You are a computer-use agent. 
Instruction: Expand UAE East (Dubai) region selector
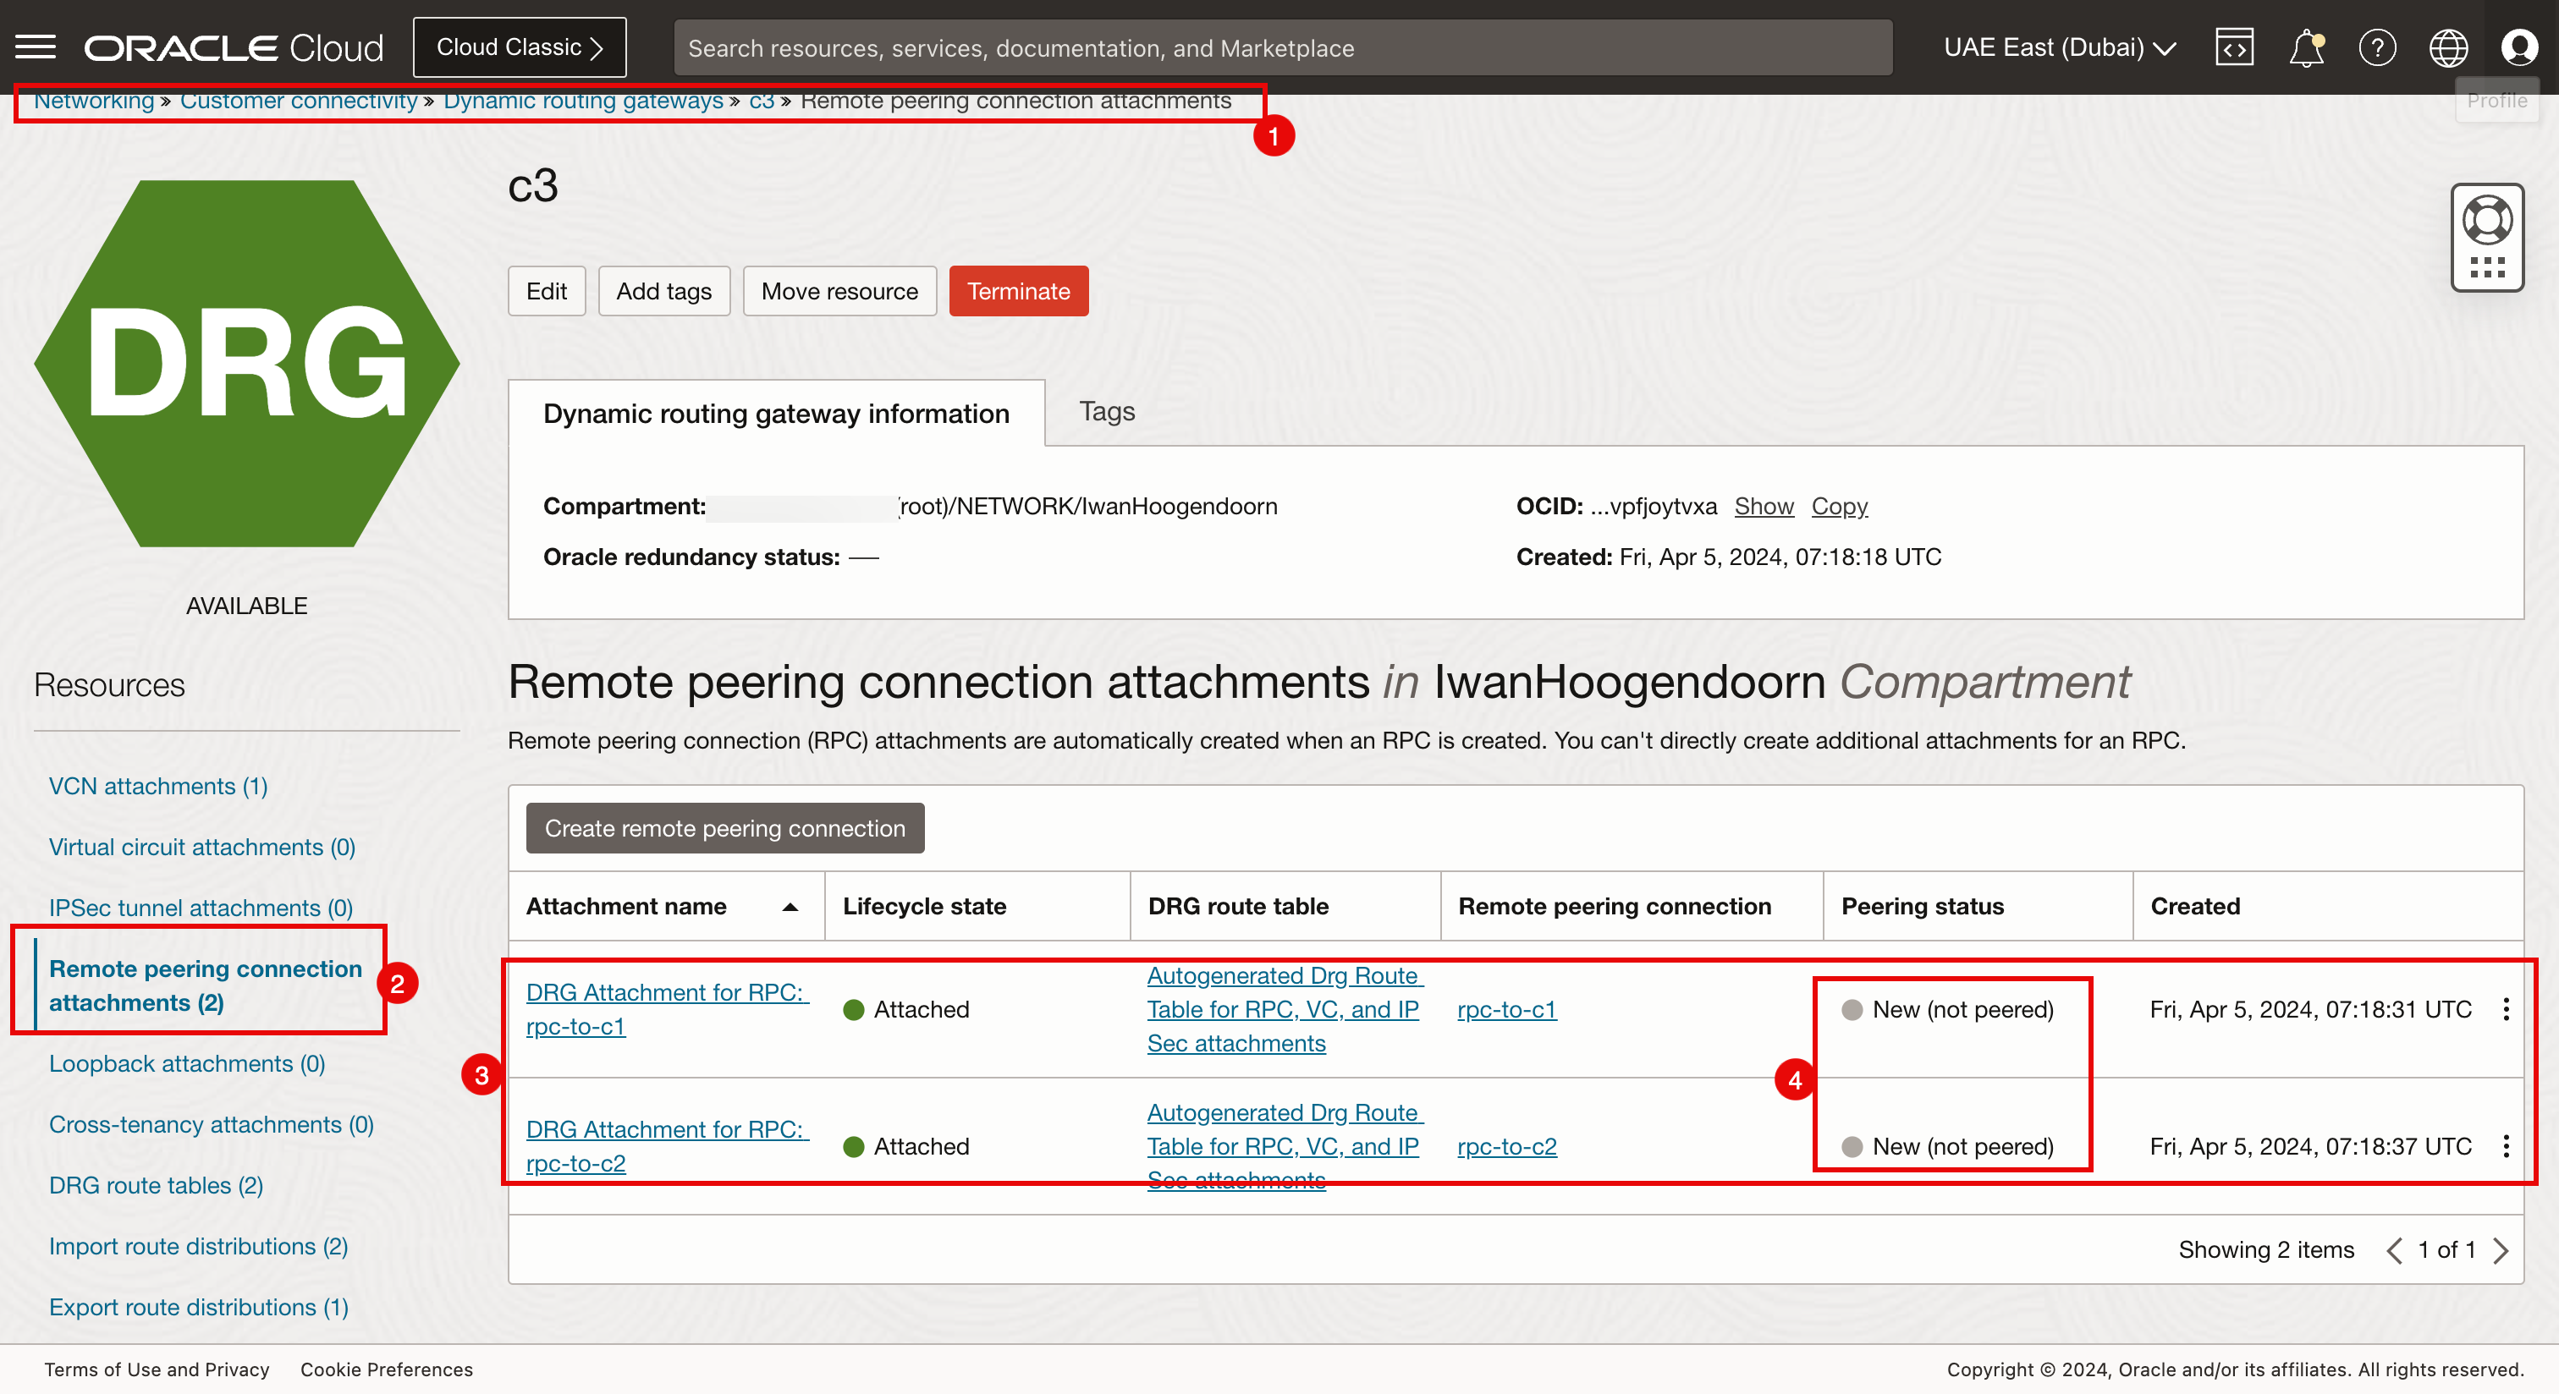tap(2058, 47)
